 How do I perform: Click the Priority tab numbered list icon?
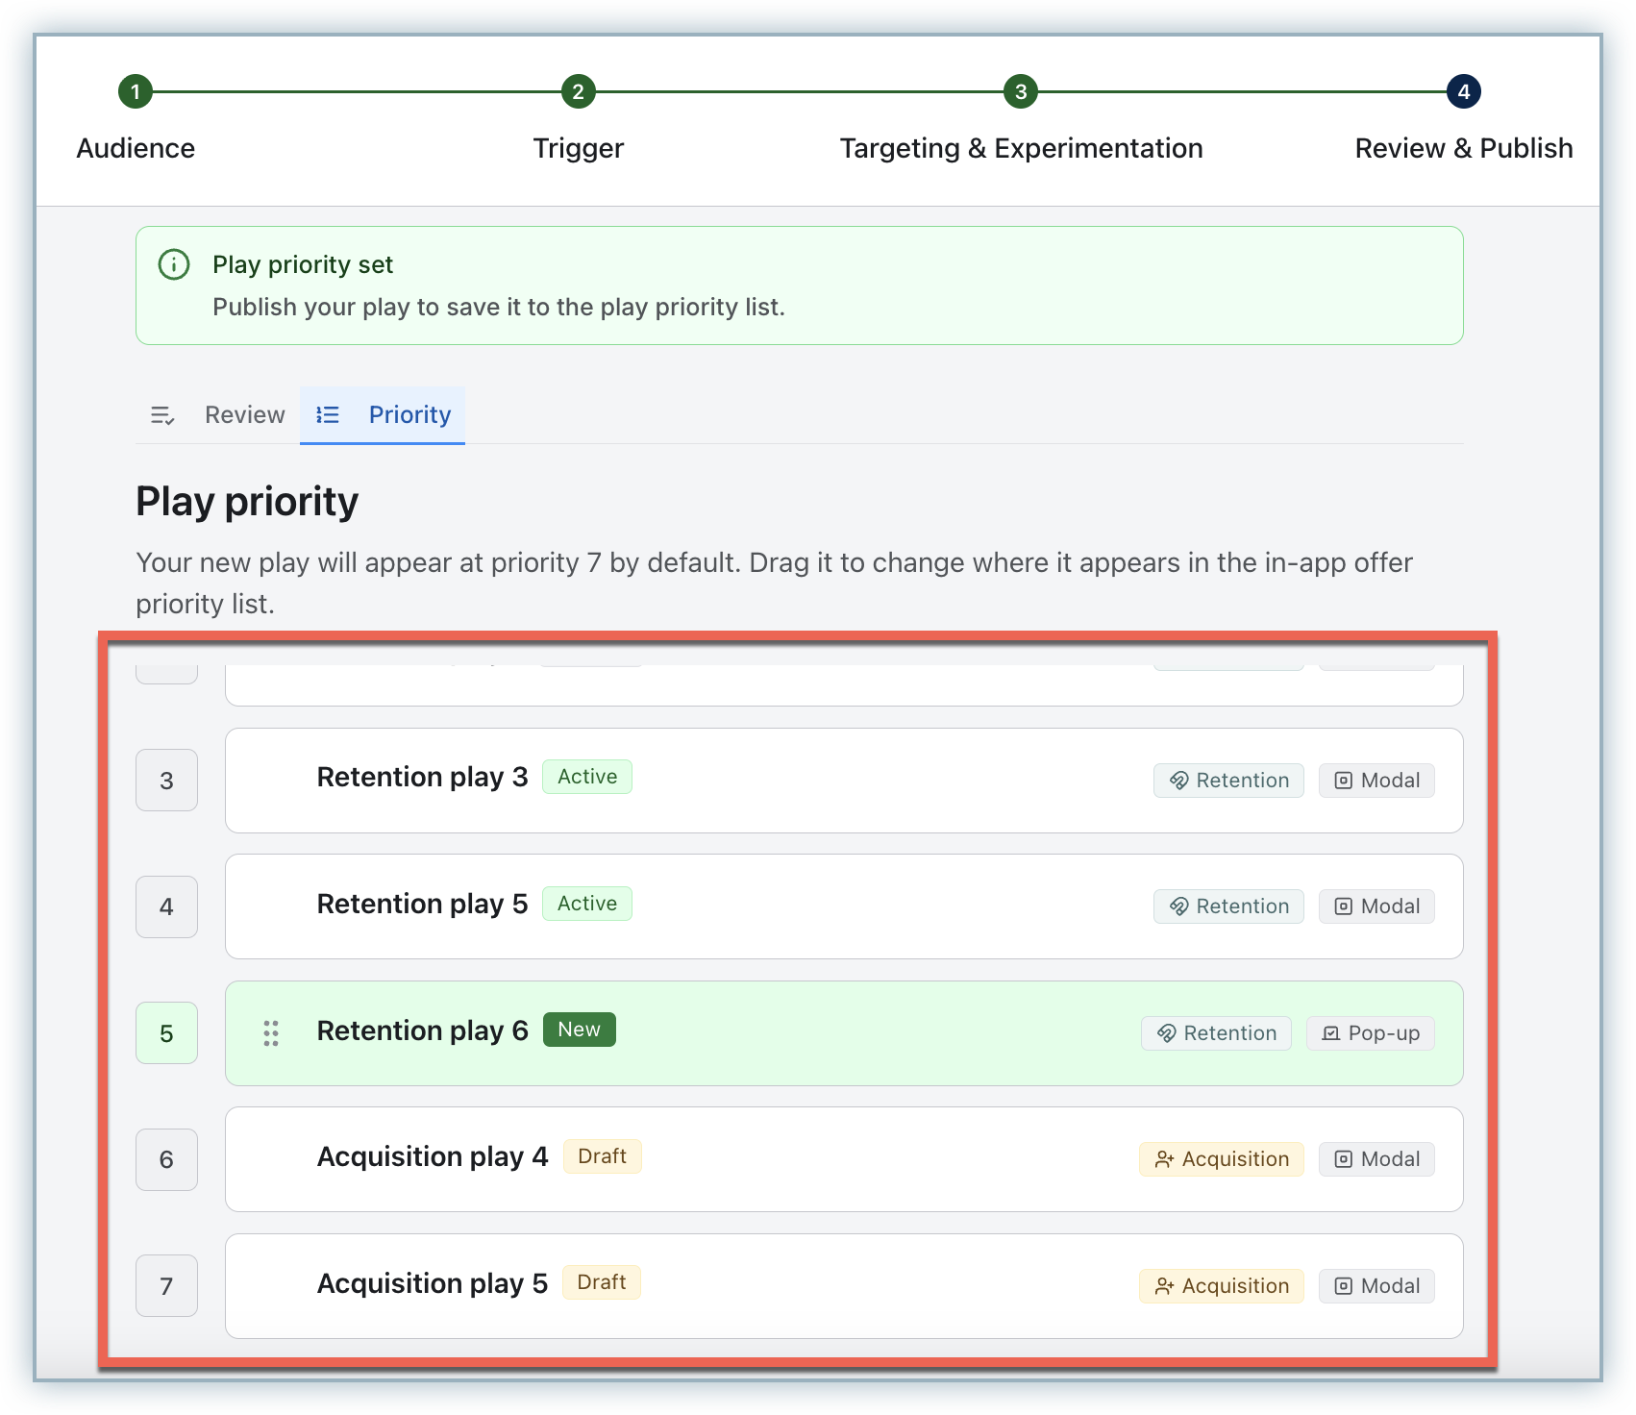point(328,415)
